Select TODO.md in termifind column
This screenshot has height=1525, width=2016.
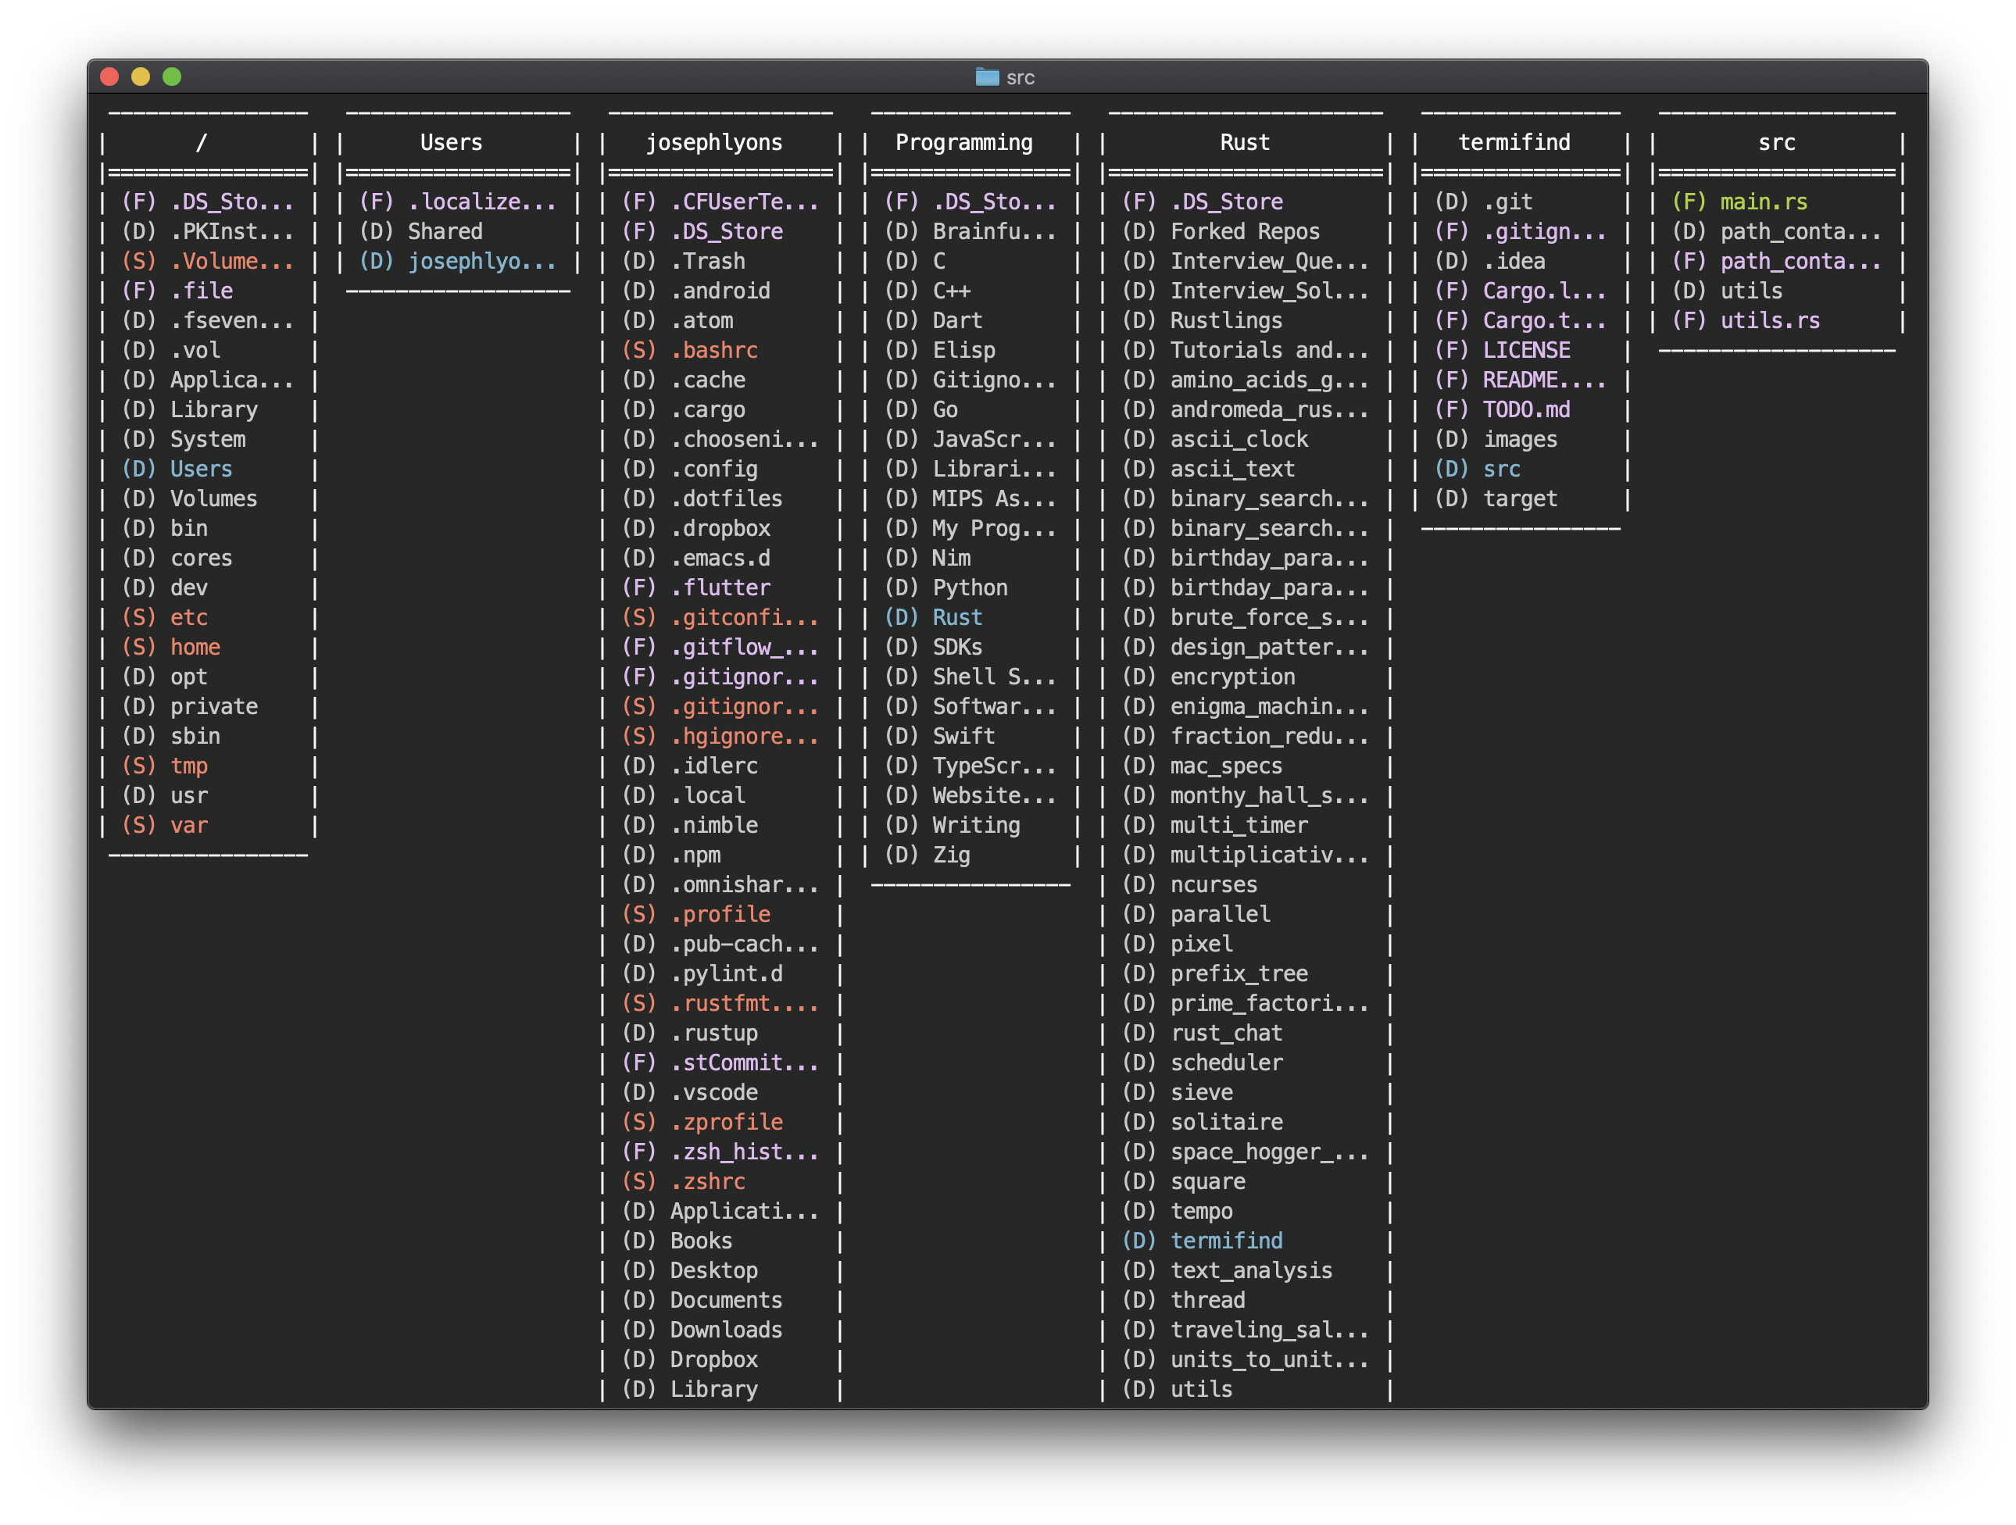1525,410
